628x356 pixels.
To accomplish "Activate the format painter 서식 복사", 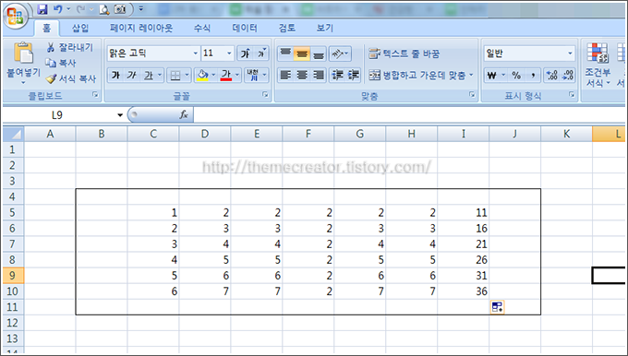I will (71, 78).
